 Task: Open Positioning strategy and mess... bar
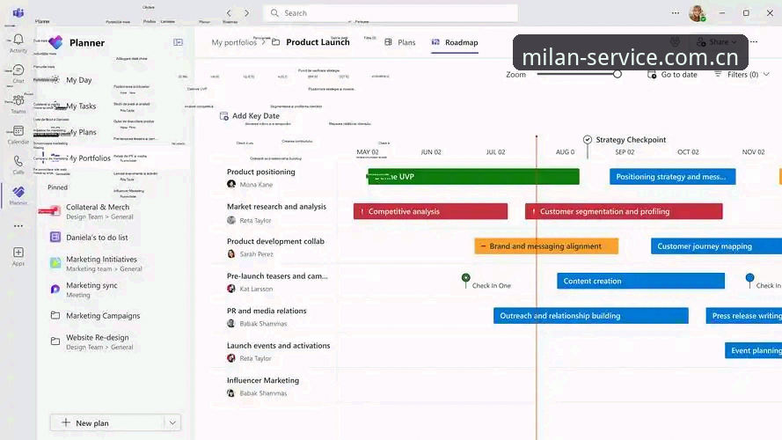click(x=672, y=177)
